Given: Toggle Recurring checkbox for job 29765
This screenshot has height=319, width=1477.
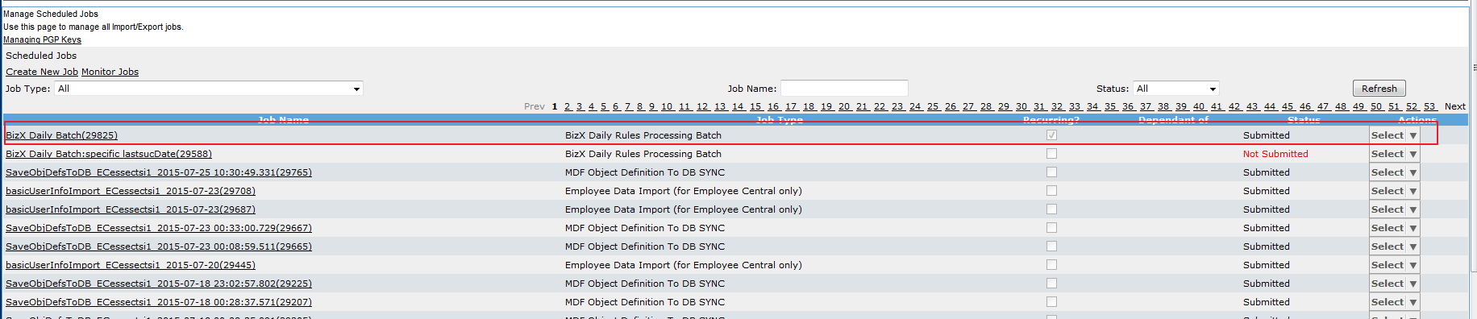Looking at the screenshot, I should click(1051, 172).
